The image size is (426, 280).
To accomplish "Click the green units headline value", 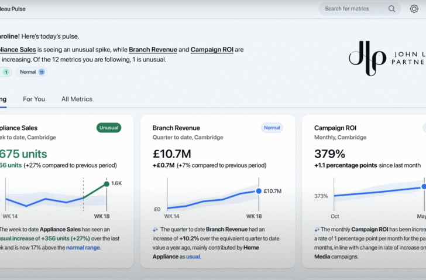I will coord(23,154).
